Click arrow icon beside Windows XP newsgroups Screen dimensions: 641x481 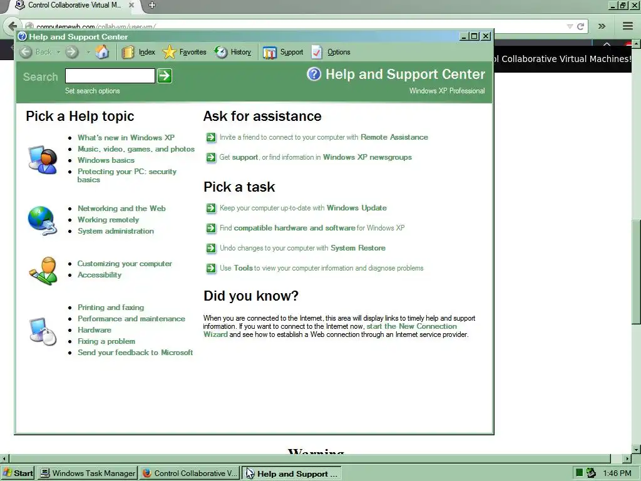(211, 157)
